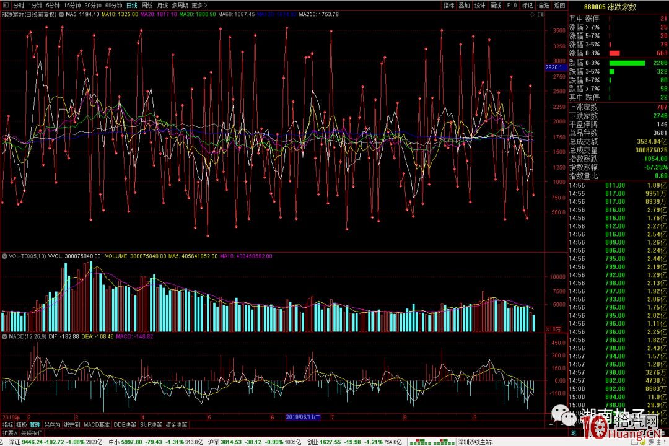Switch to the 资金决策 tab
669x446 pixels.
[175, 425]
